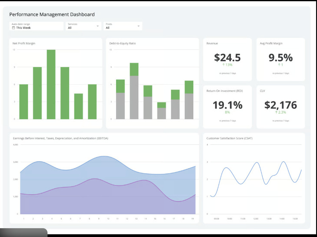The image size is (317, 237).
Task: Click the 9 label on Debt-to-Equity Ratio axis
Action: pos(111,67)
